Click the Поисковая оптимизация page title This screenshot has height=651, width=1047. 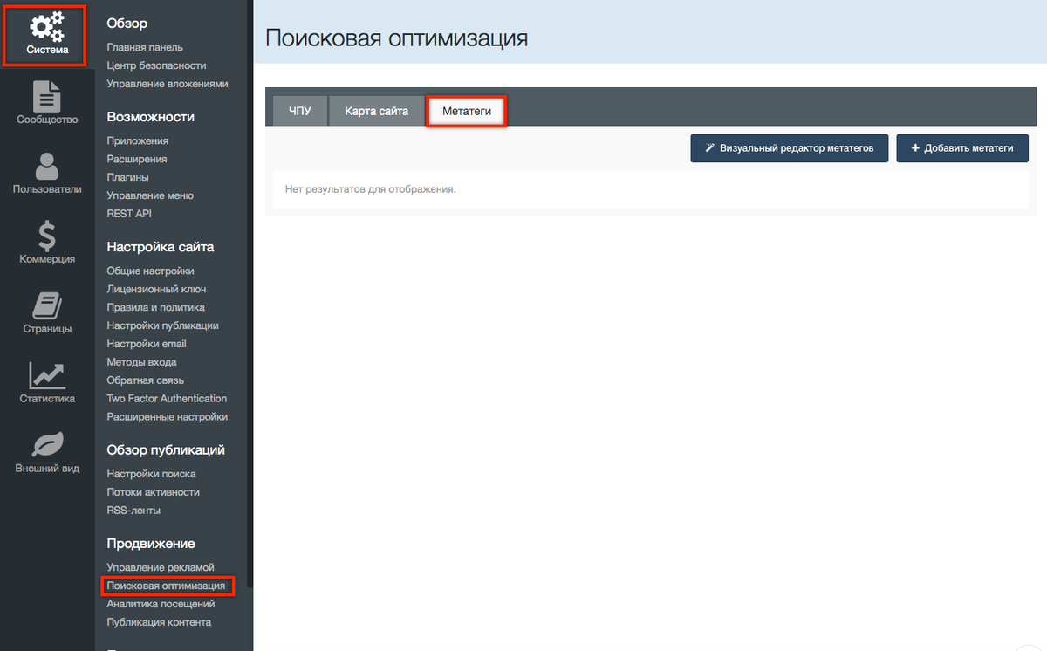(396, 38)
